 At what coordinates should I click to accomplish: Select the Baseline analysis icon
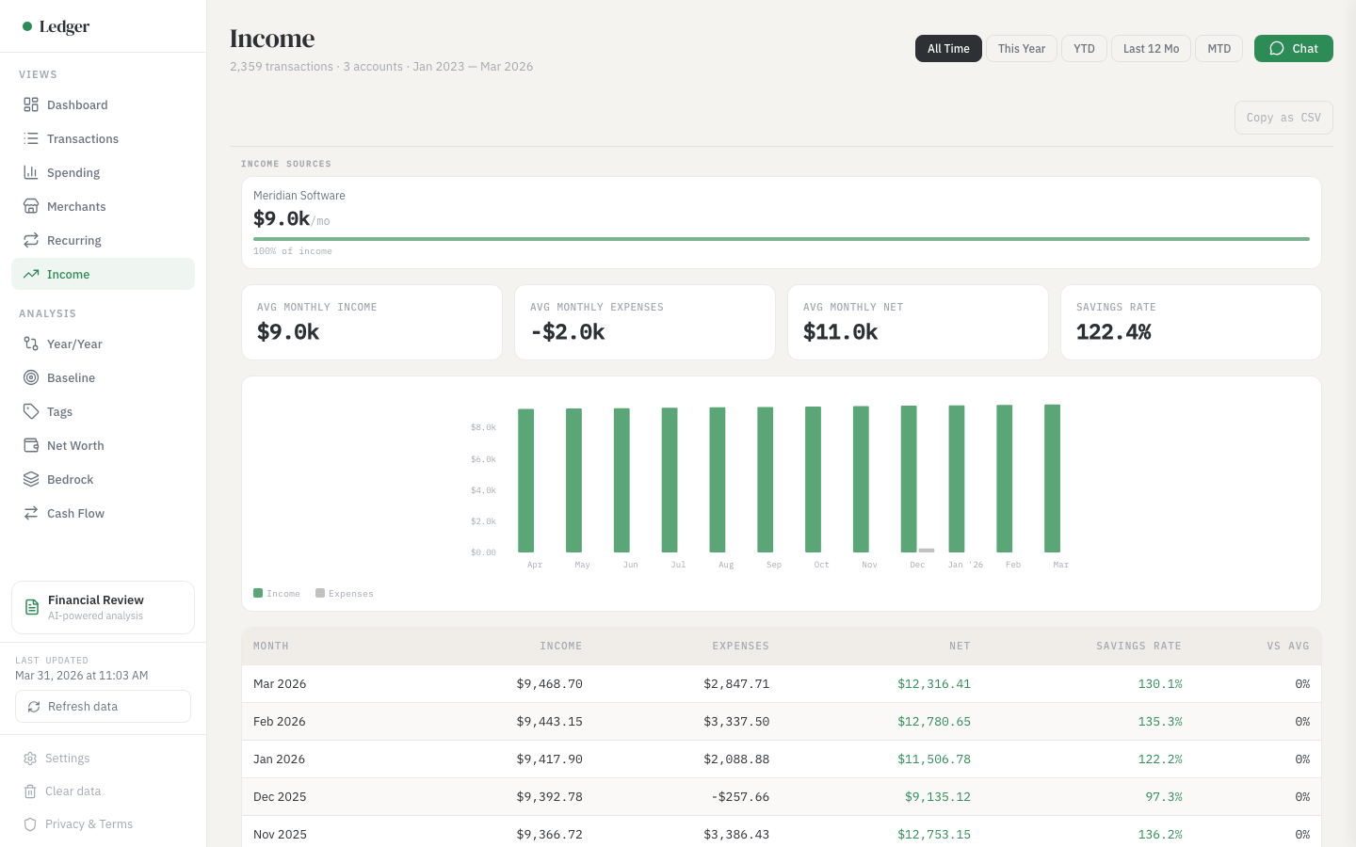30,377
